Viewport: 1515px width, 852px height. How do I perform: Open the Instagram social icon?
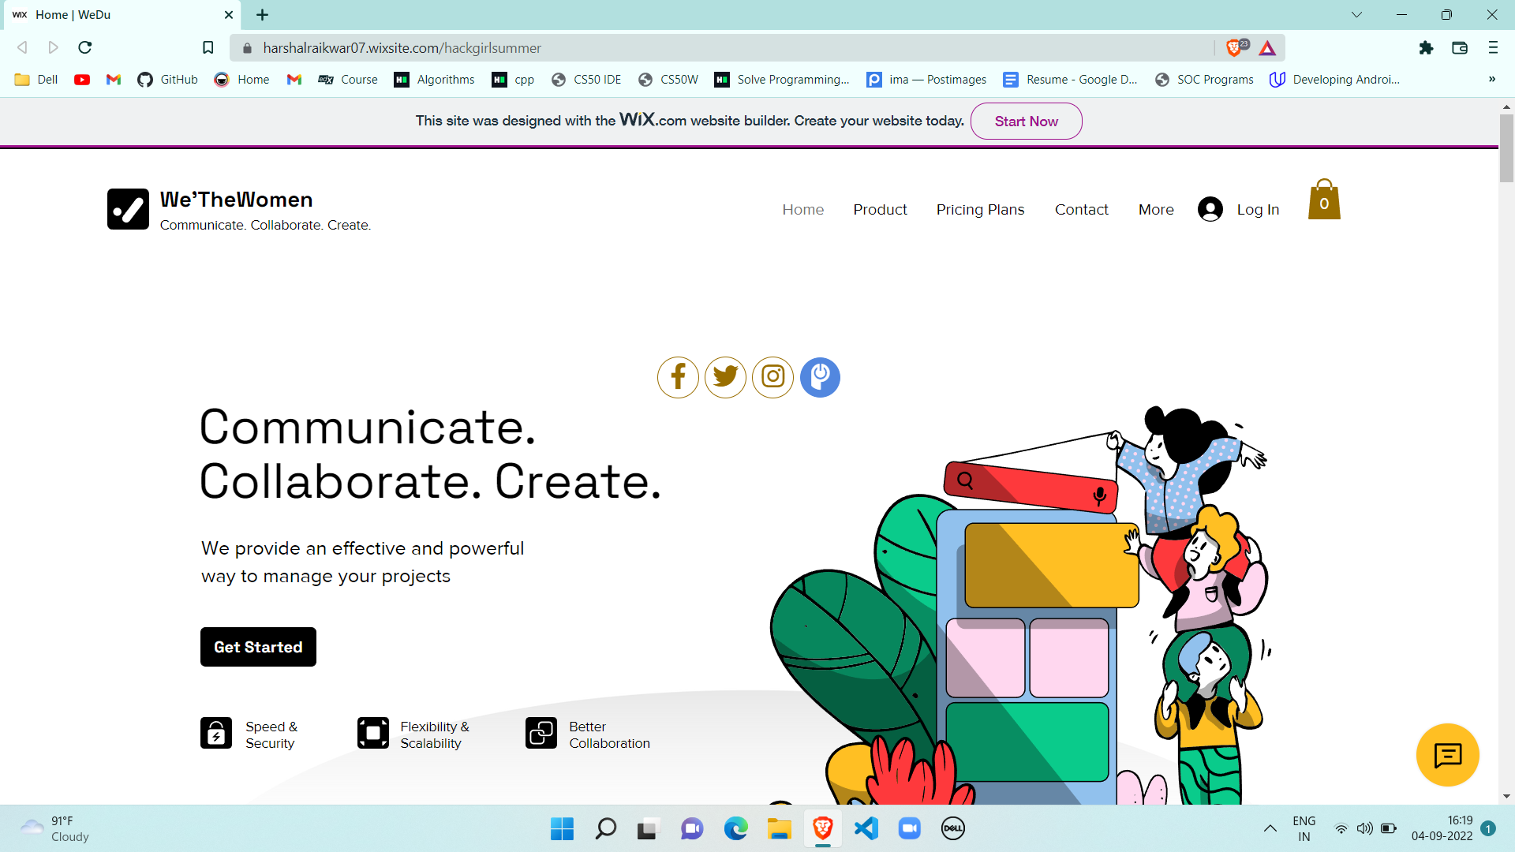pos(772,377)
